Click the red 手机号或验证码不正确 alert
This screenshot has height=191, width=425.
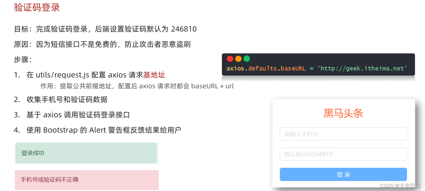pos(87,180)
